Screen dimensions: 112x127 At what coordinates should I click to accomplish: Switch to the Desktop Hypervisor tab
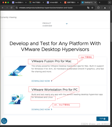(89, 2)
